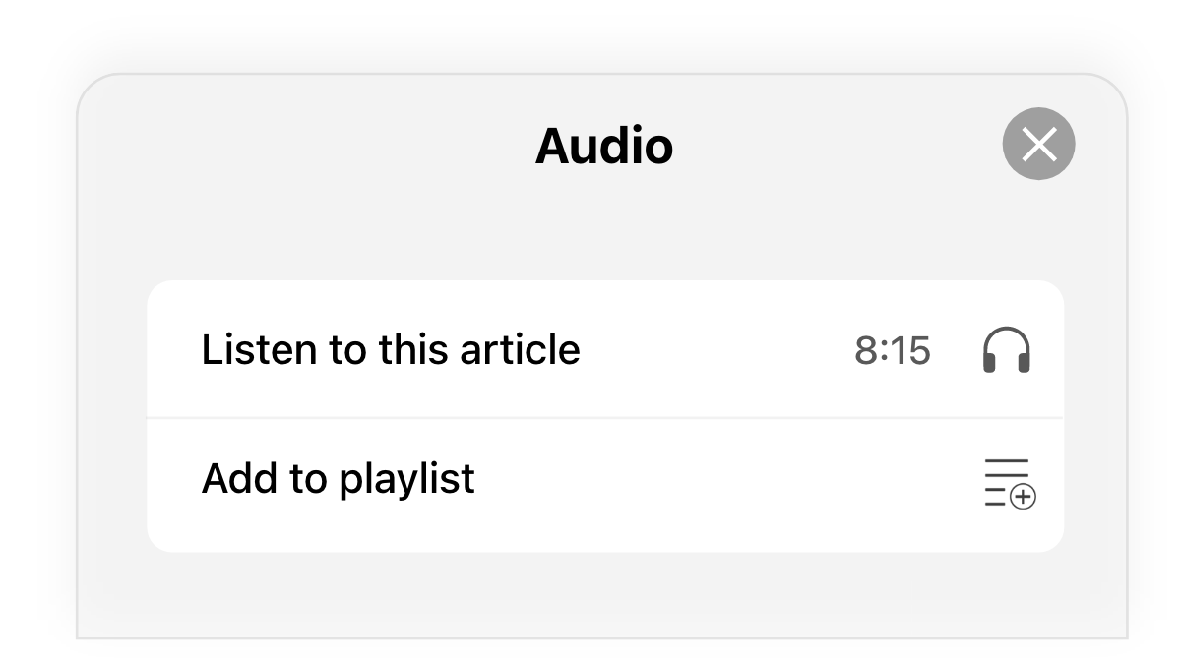Tap the white X in the gray circle
Screen dimensions: 1181x667
[1038, 144]
